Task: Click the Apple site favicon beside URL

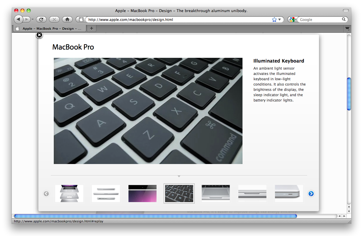Action: (x=81, y=20)
